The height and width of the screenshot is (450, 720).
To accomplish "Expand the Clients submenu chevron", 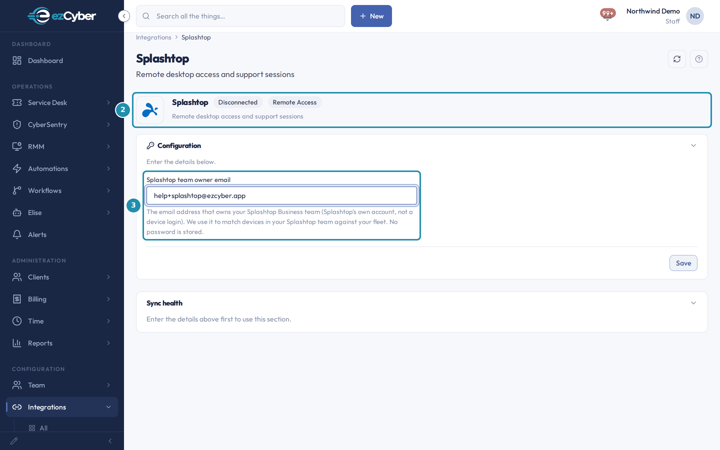I will pyautogui.click(x=108, y=277).
